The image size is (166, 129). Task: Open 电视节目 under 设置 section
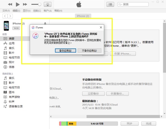point(14,58)
